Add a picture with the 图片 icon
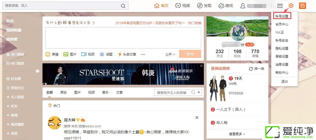Viewport: 316px width, 140px height. [x=66, y=54]
